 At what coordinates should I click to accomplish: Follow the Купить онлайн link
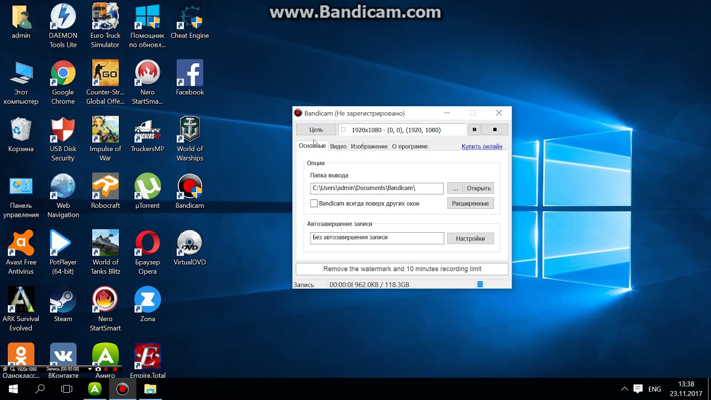tap(482, 146)
